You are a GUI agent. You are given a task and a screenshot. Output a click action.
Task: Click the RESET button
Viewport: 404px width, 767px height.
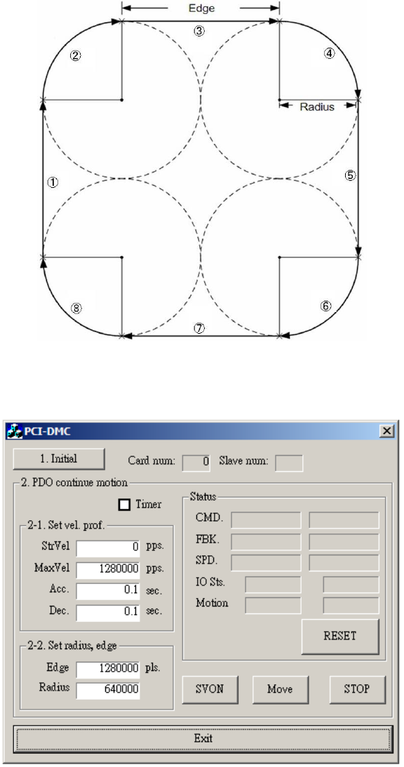point(340,636)
